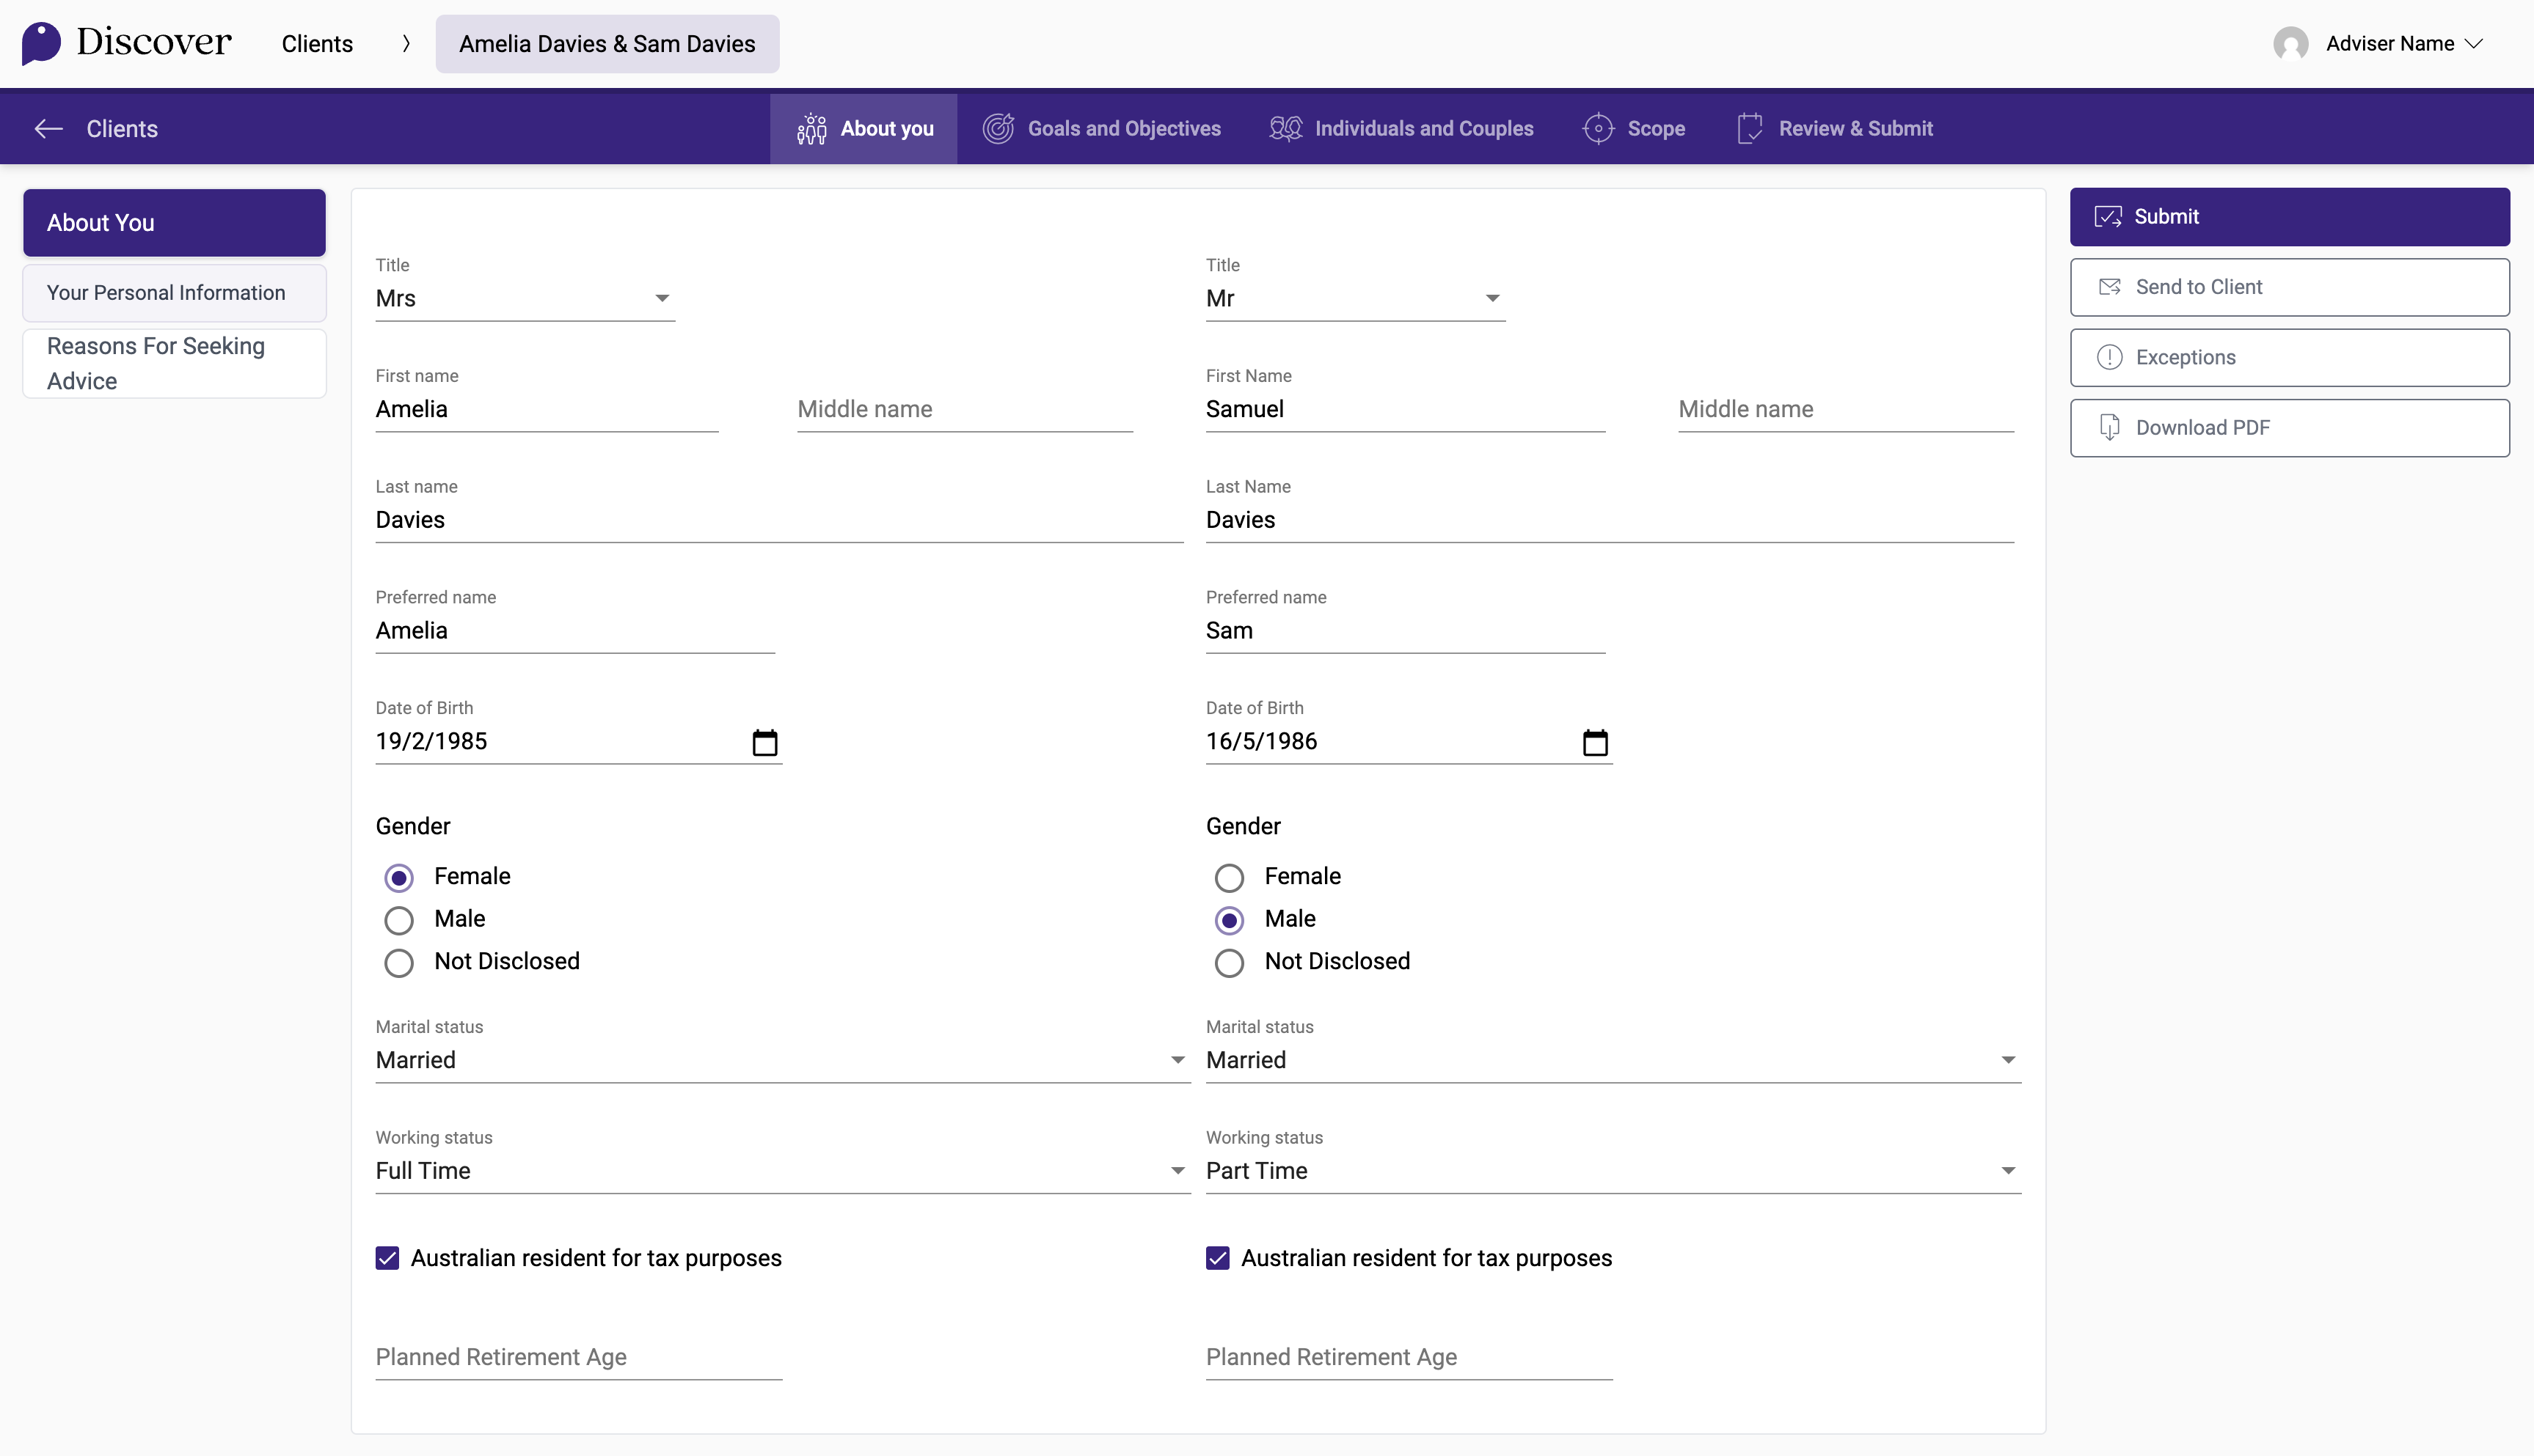Click the Send to Client envelope icon
2534x1456 pixels.
2108,287
